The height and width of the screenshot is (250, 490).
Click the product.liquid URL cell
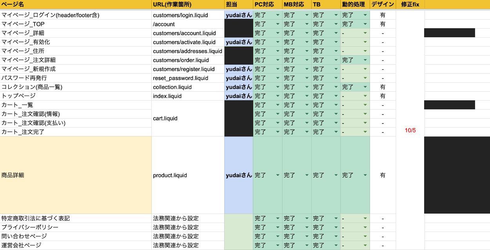[187, 175]
